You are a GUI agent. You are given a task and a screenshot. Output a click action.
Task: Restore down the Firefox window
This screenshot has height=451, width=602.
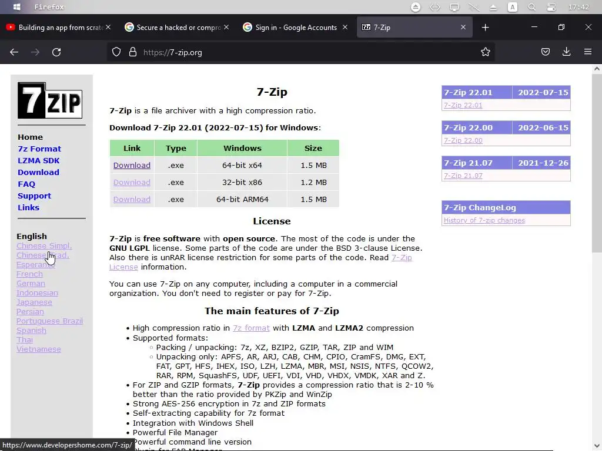point(561,27)
